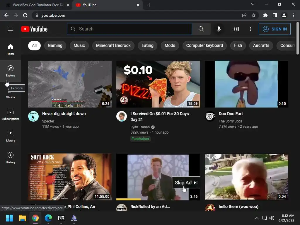Image resolution: width=300 pixels, height=225 pixels.
Task: Open the Squidward sunglasses thumbnail
Action: pyautogui.click(x=246, y=84)
